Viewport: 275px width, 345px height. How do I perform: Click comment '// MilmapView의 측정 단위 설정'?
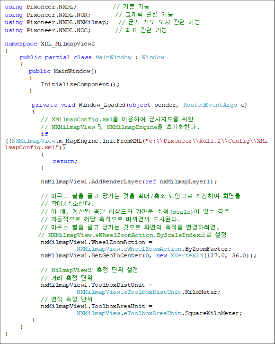click(89, 270)
